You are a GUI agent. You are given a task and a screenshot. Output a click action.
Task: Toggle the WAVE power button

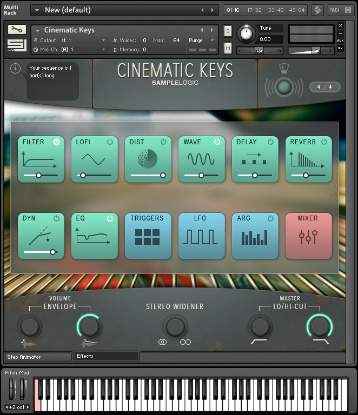click(x=217, y=142)
